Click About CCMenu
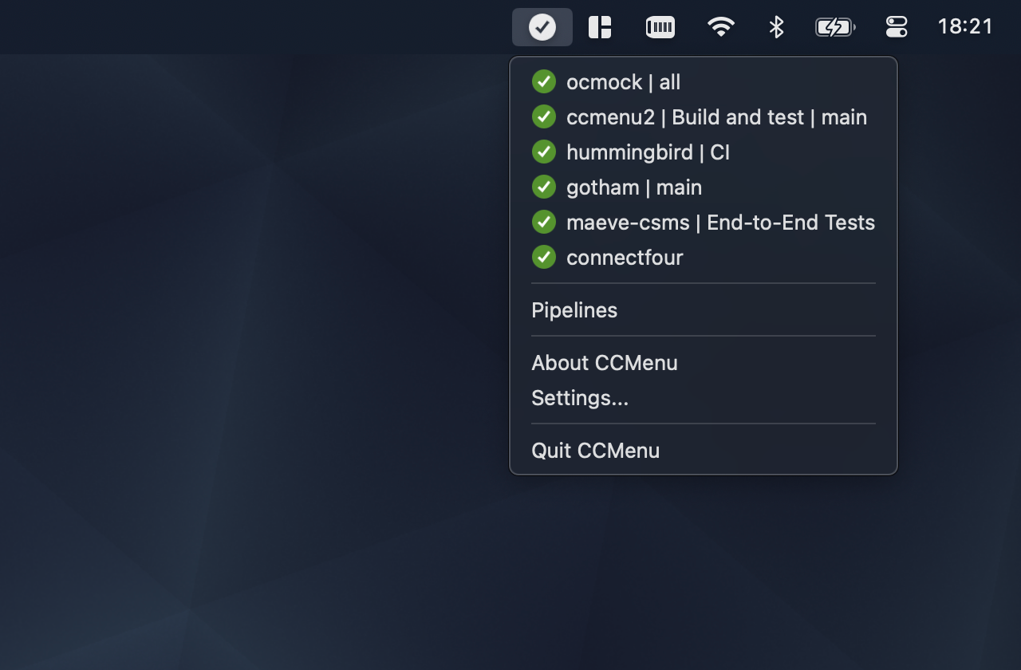 604,362
